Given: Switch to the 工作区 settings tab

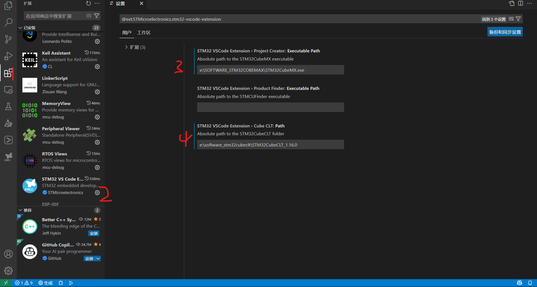Looking at the screenshot, I should click(144, 32).
